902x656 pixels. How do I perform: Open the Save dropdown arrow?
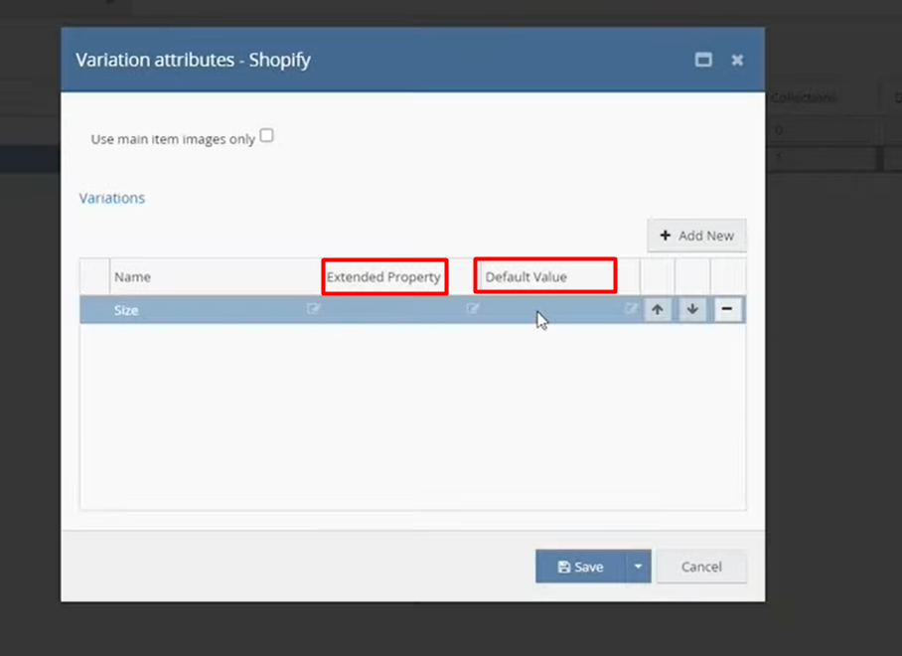click(x=638, y=567)
